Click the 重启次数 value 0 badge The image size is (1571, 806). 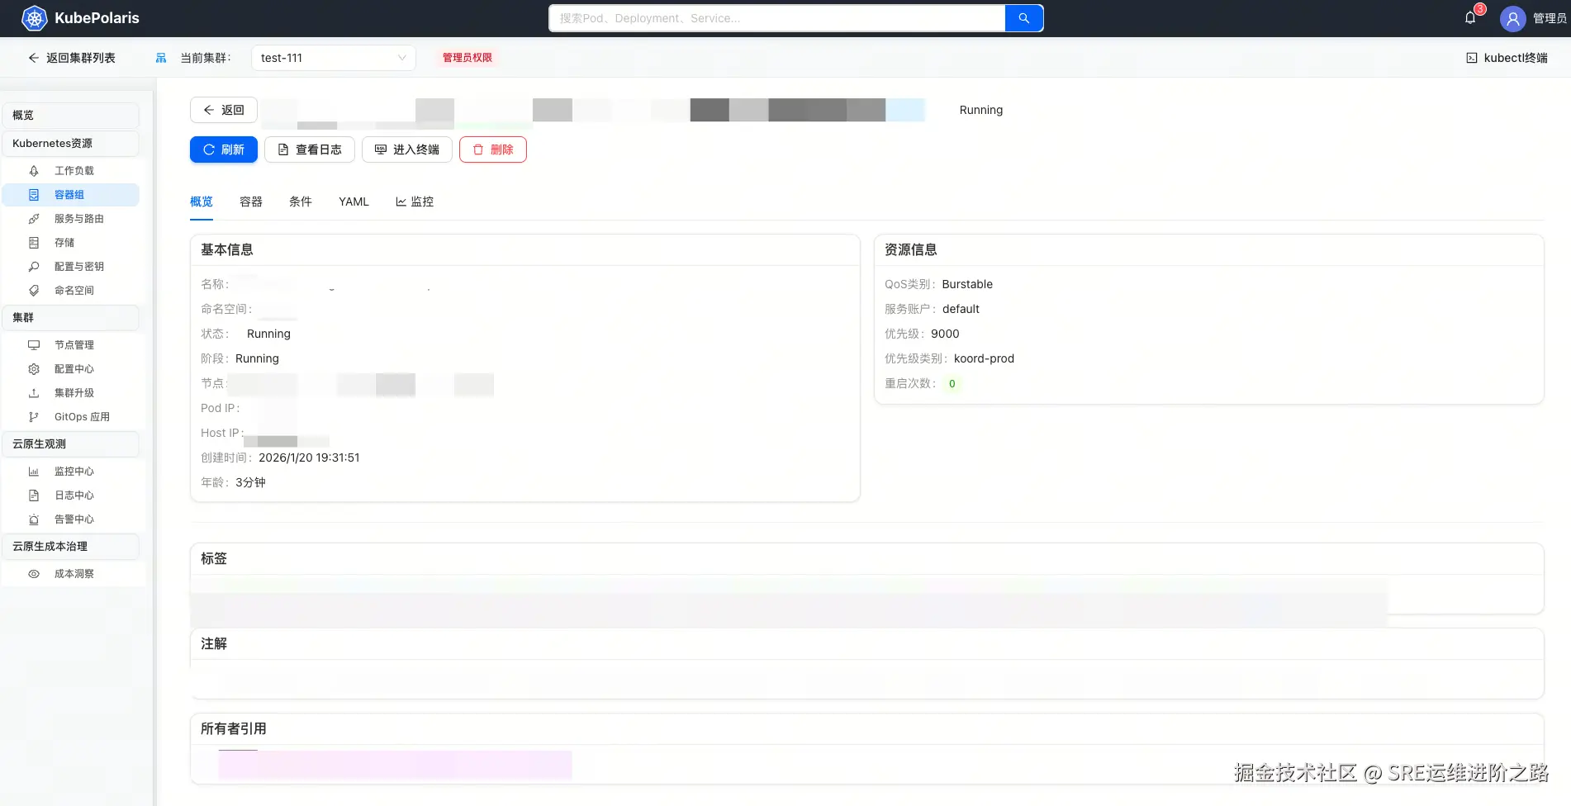click(x=952, y=384)
